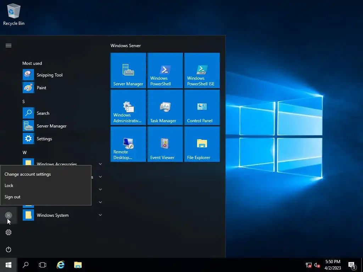
Task: Select Lock from the account menu
Action: click(46, 186)
